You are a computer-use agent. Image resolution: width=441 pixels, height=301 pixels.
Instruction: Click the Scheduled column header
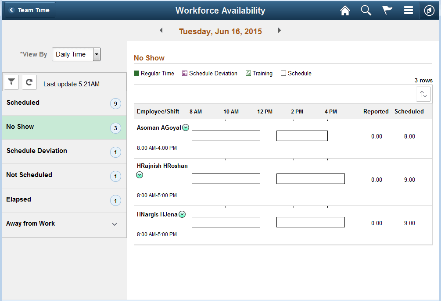[x=409, y=111]
